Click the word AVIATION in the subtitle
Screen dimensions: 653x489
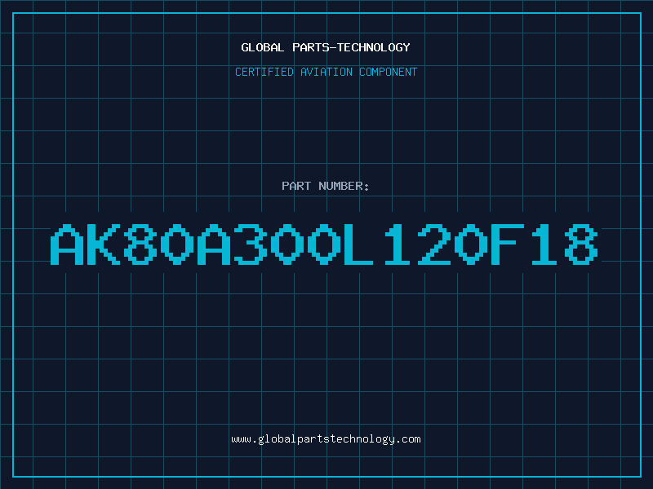[x=326, y=72]
